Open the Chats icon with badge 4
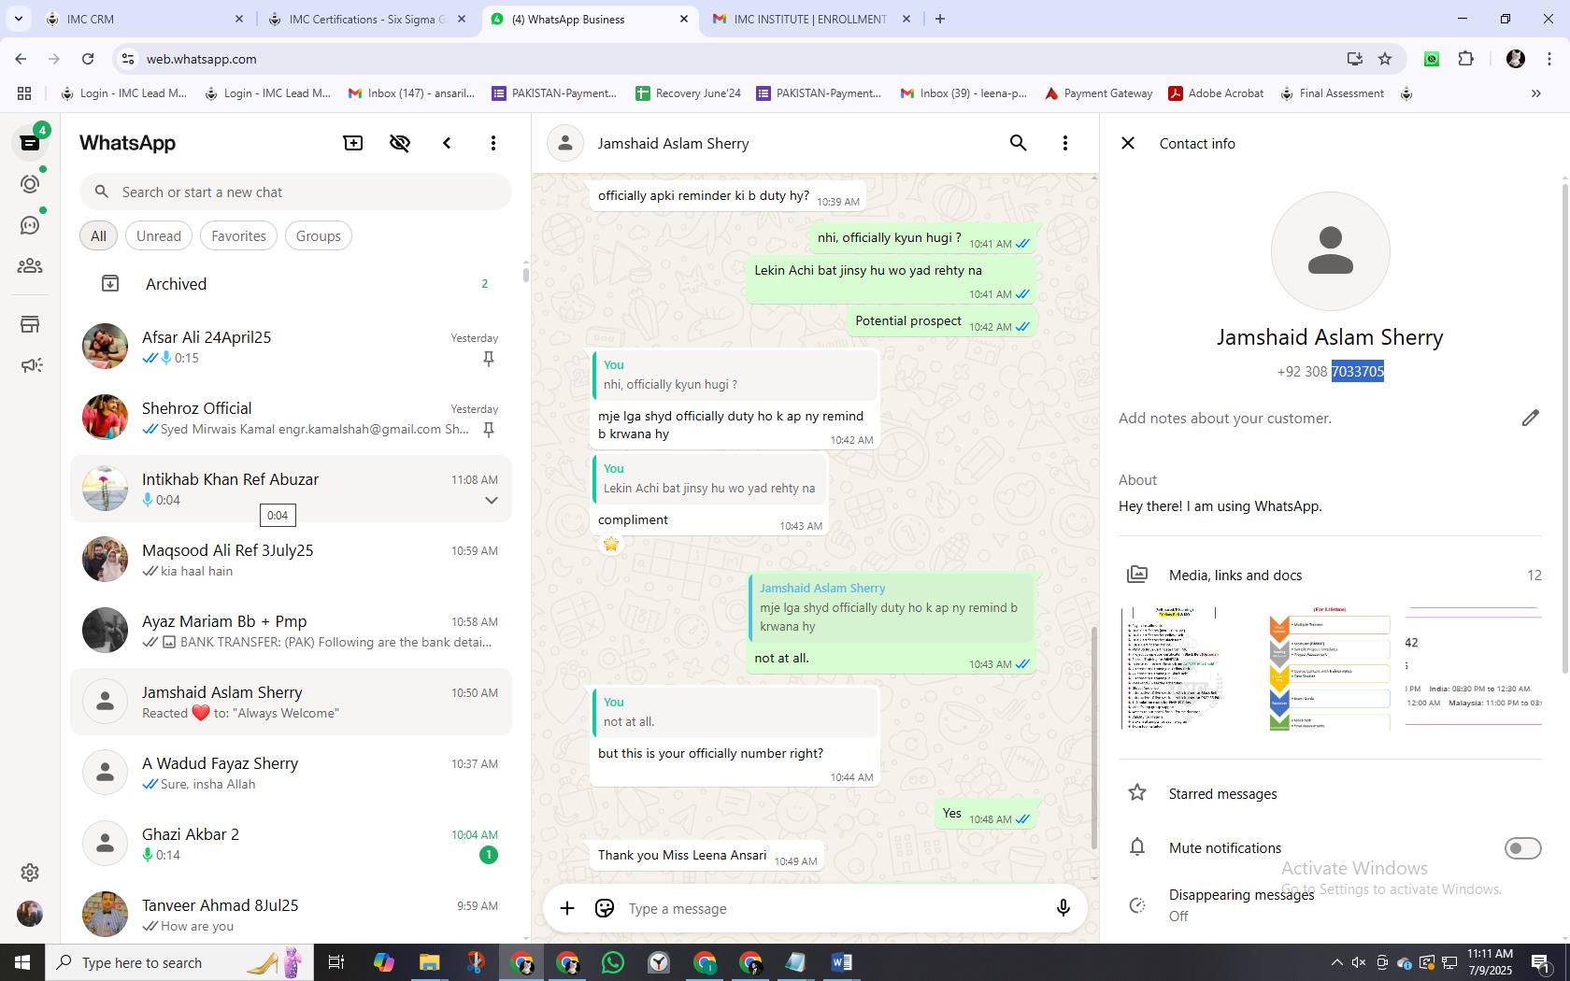 click(x=30, y=143)
